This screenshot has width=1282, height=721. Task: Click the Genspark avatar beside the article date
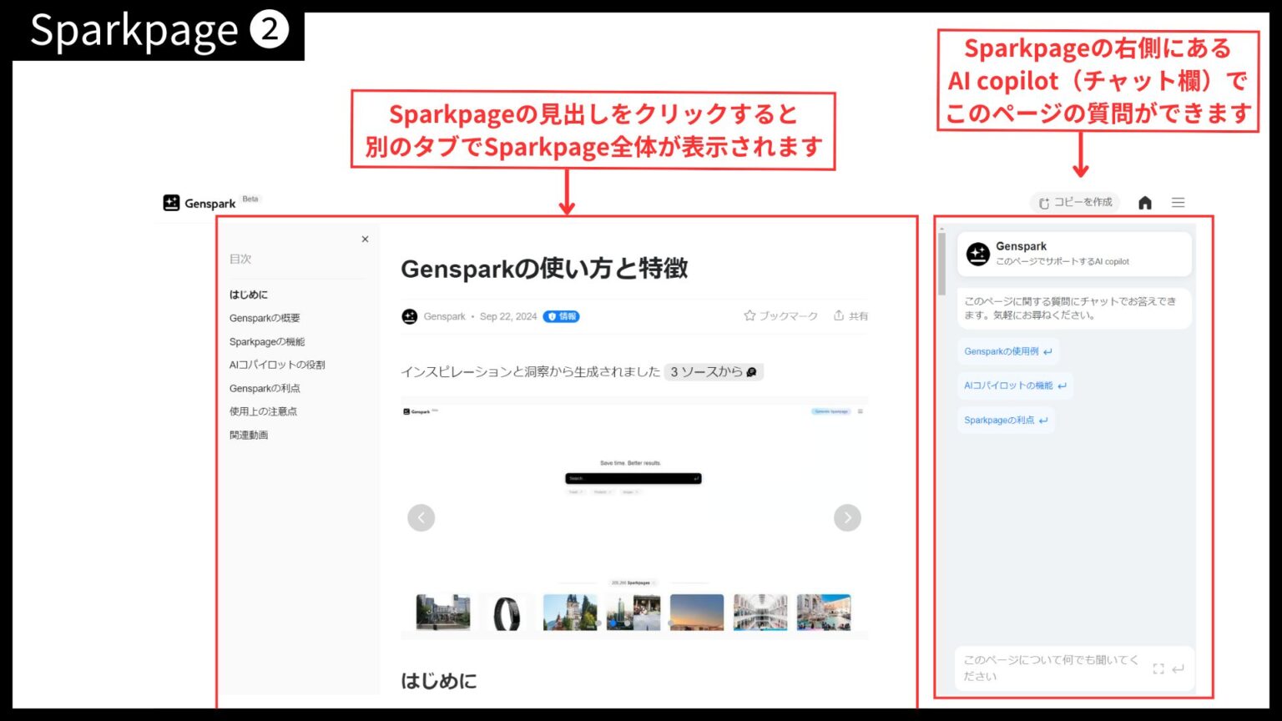409,316
